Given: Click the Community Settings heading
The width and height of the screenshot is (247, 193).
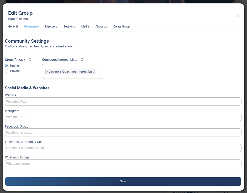Looking at the screenshot, I should click(27, 41).
